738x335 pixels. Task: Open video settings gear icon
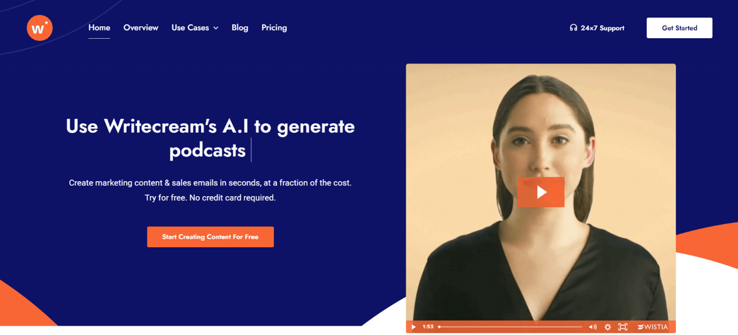[607, 327]
